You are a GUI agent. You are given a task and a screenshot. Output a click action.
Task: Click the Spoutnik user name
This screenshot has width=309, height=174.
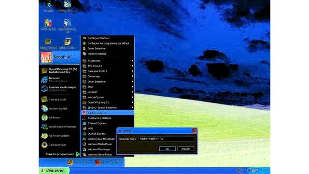coord(62,57)
